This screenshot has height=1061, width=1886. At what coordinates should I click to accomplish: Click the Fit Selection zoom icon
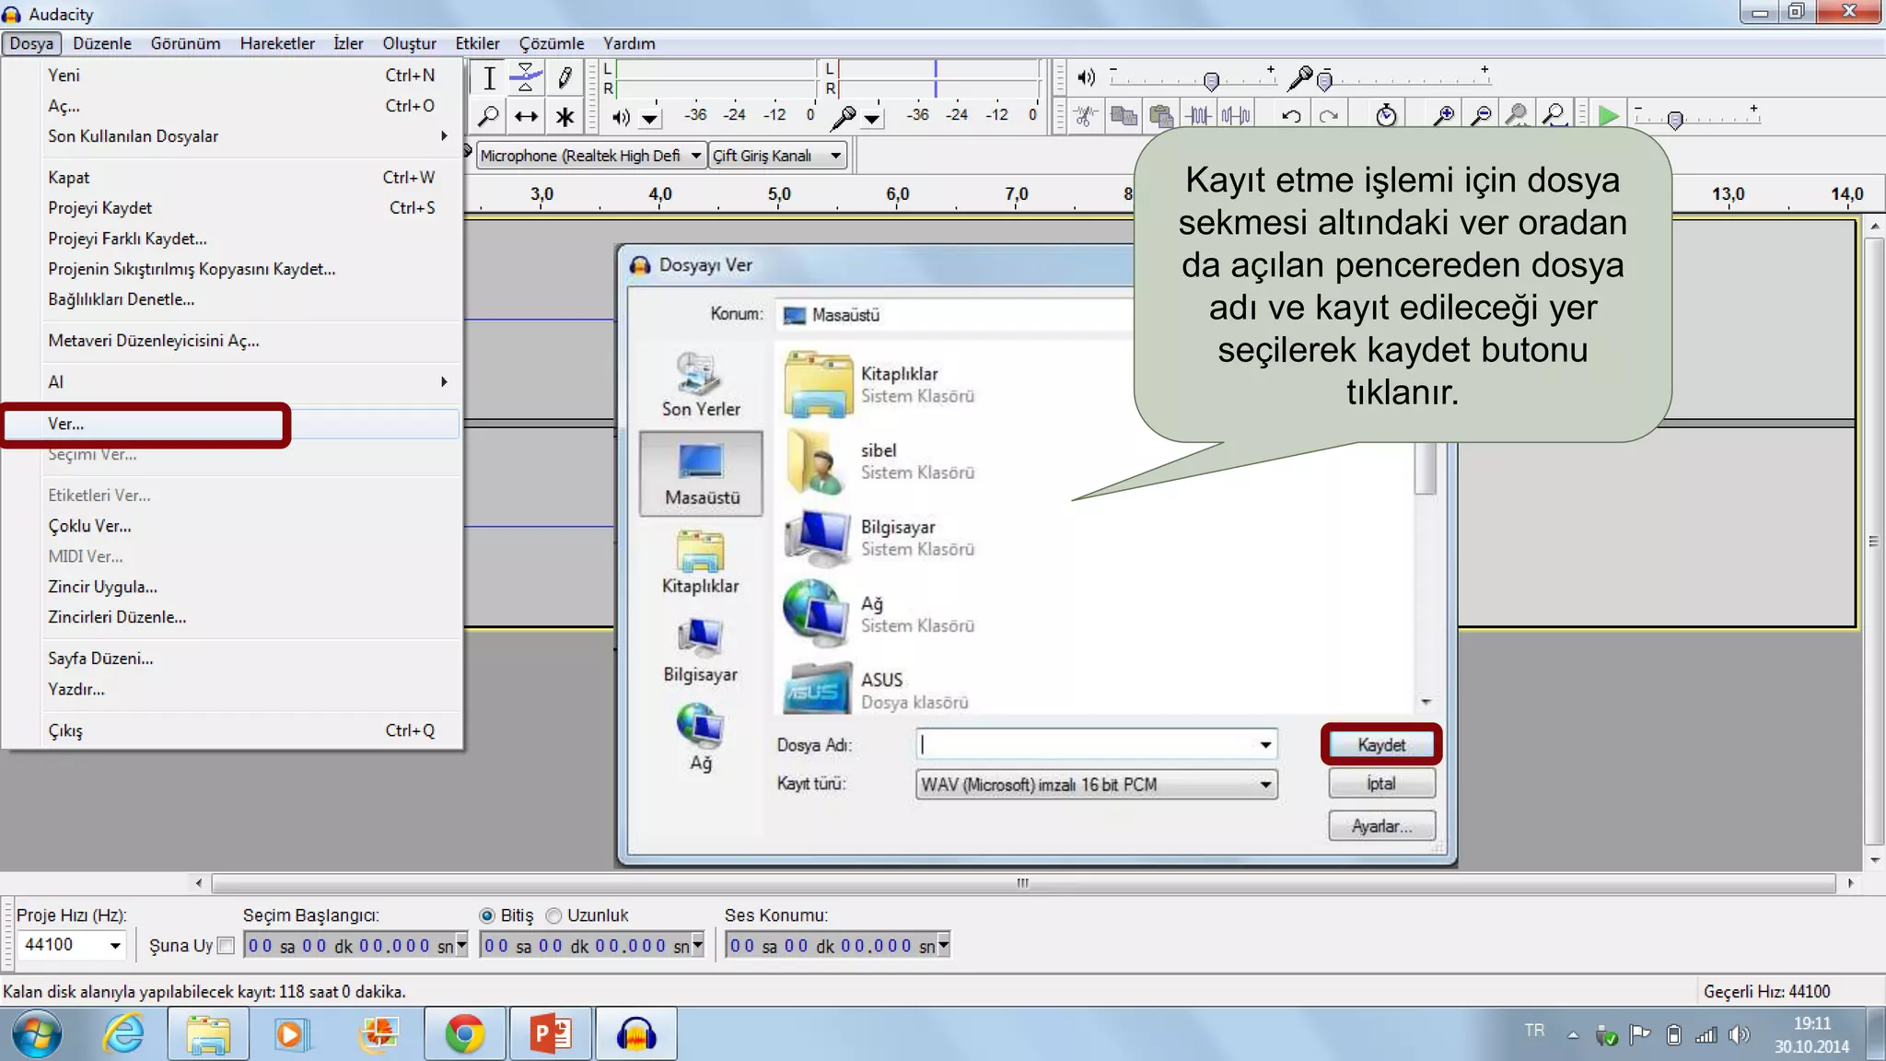[x=1517, y=116]
